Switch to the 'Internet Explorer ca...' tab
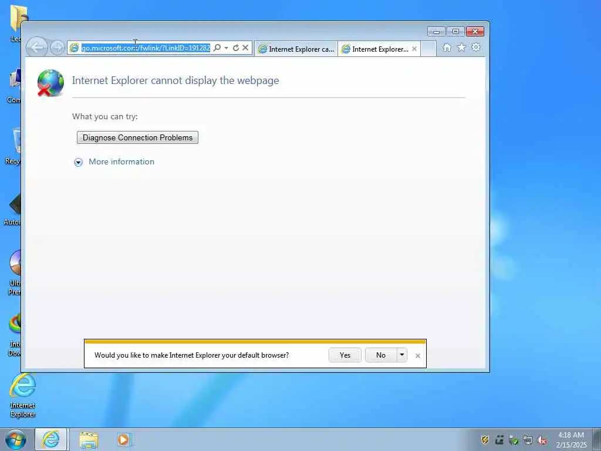The image size is (601, 451). click(x=296, y=49)
